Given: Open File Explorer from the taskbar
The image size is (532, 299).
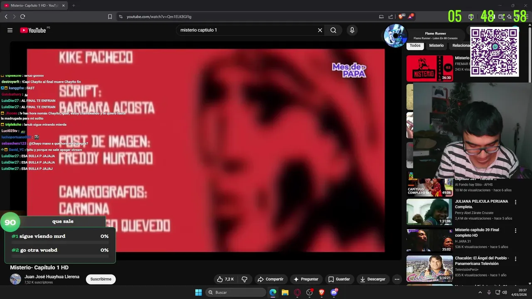Looking at the screenshot, I should 285,292.
